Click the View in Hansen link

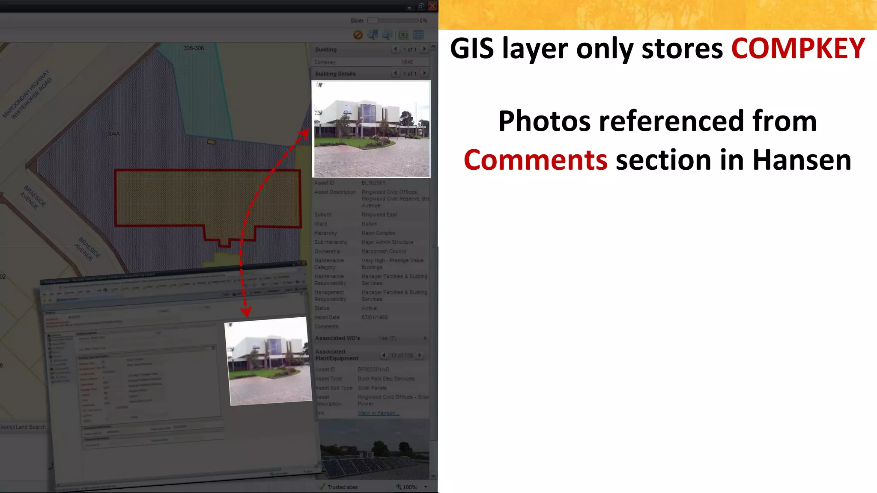(378, 413)
